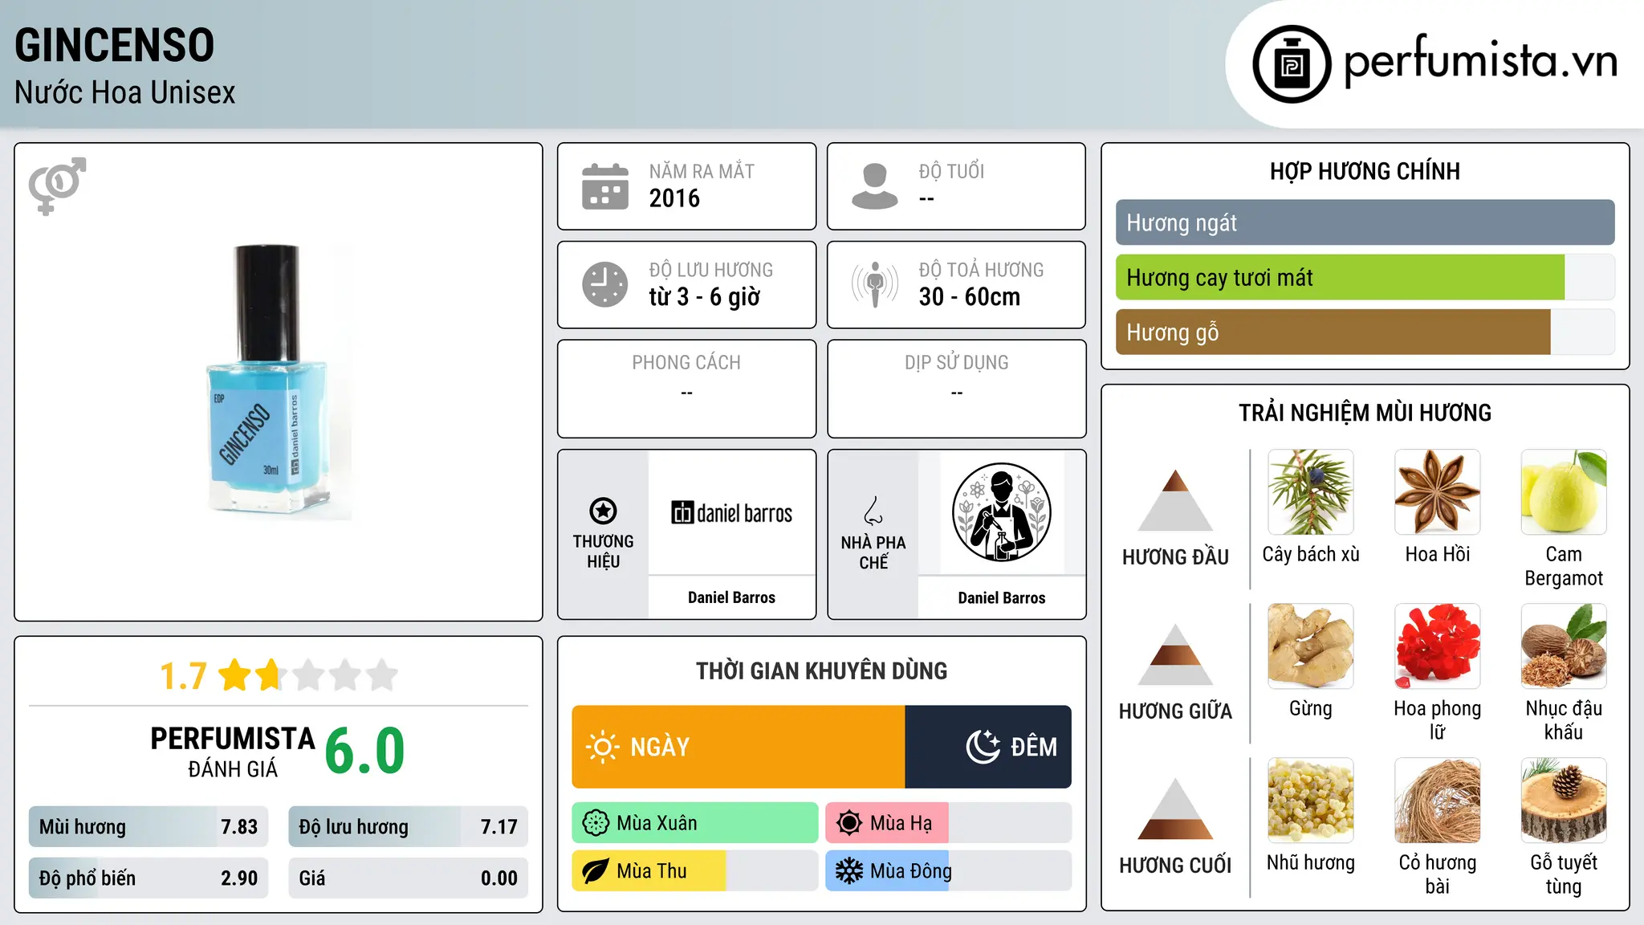
Task: Click the first gold star of the rating
Action: click(235, 675)
